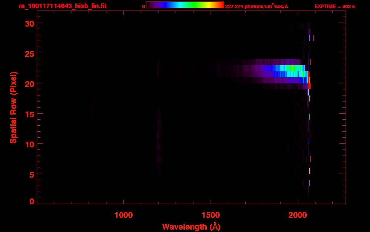
Task: Click the EXPTIME = 302 s text
Action: click(334, 6)
